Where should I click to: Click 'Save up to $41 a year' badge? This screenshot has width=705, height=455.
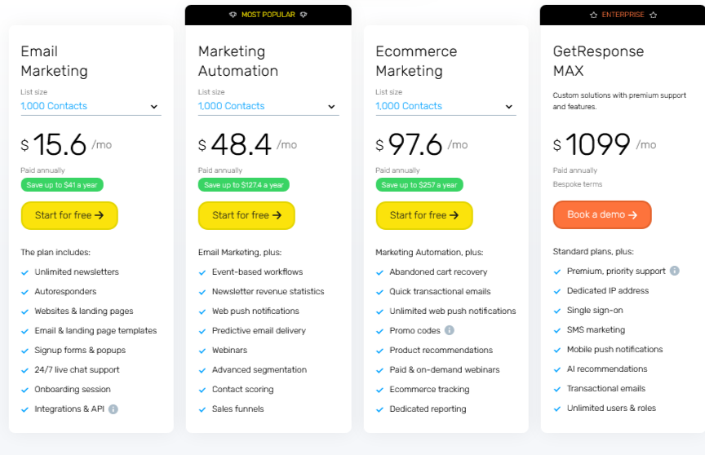[62, 185]
